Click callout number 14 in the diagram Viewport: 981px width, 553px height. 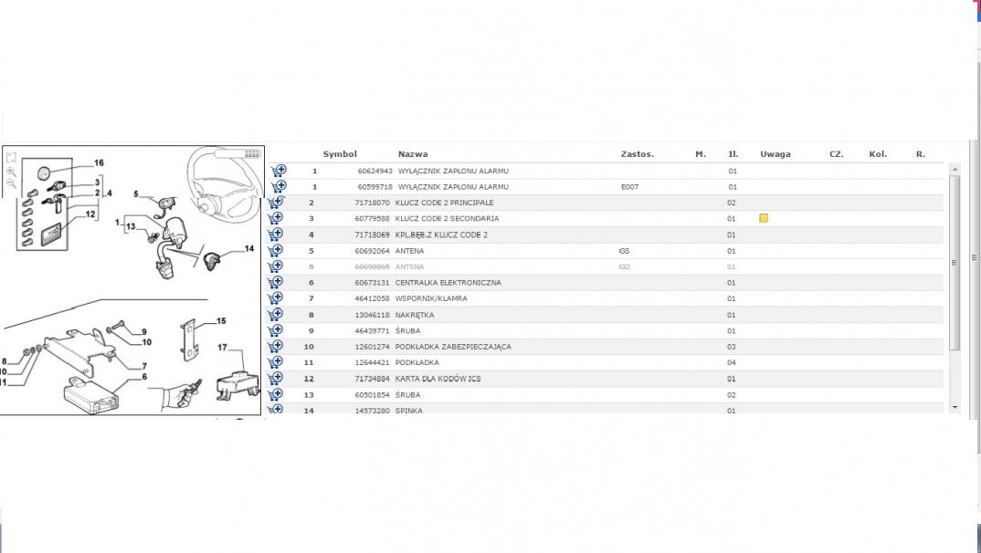click(x=249, y=249)
